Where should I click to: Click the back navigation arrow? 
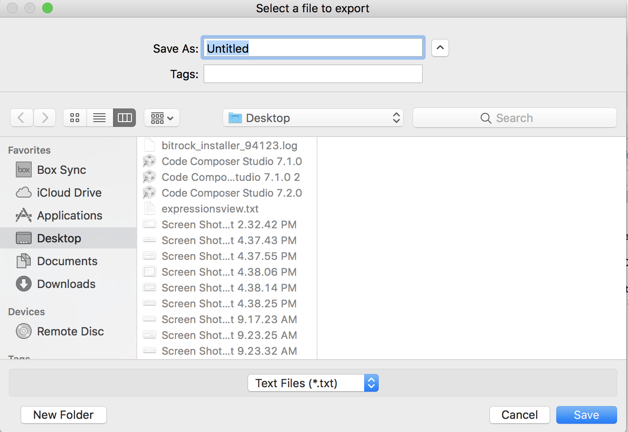click(21, 118)
